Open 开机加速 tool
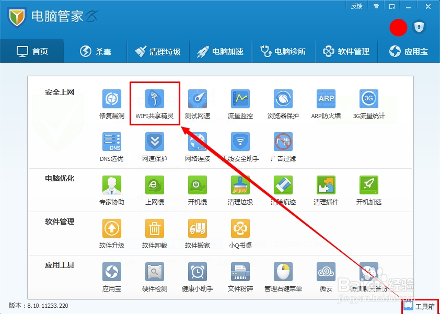 (369, 191)
